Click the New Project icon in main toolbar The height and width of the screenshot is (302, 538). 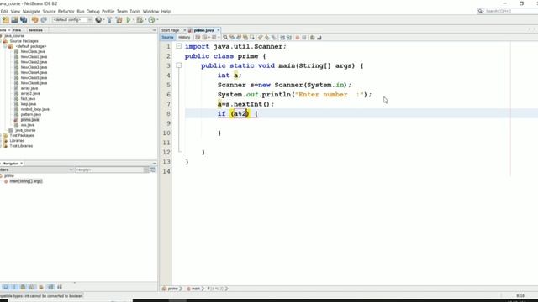(x=6, y=20)
